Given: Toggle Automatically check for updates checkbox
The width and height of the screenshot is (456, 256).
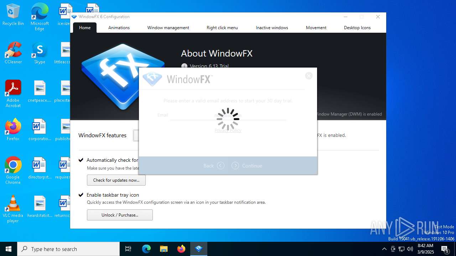Looking at the screenshot, I should click(81, 160).
